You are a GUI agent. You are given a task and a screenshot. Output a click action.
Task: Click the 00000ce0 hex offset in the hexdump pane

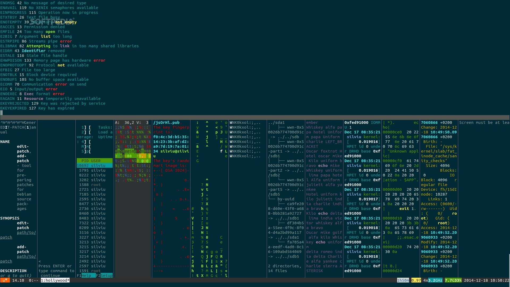[x=392, y=132]
